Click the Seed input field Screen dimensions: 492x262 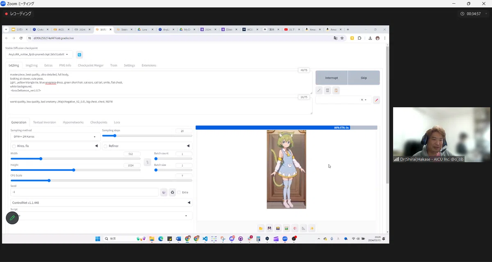[x=84, y=192]
